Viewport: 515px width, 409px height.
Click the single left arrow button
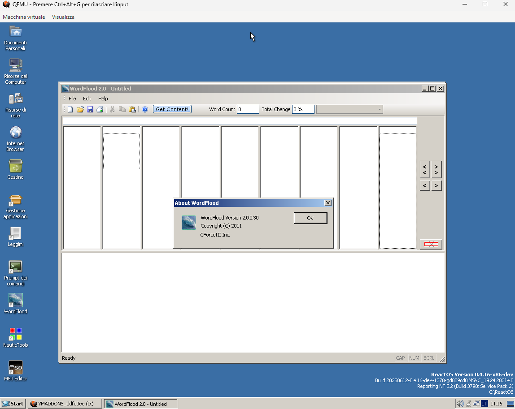tap(425, 185)
